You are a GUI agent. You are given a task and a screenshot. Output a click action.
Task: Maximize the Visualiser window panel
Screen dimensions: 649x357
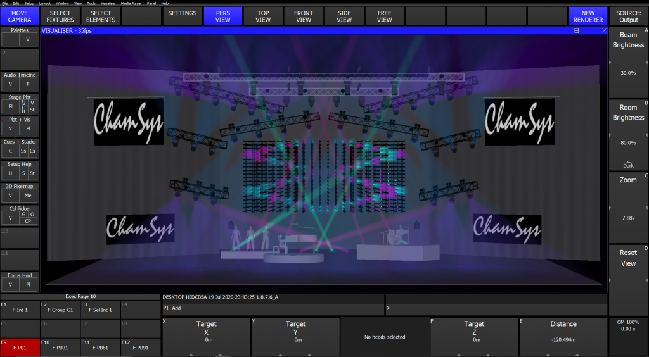[577, 31]
